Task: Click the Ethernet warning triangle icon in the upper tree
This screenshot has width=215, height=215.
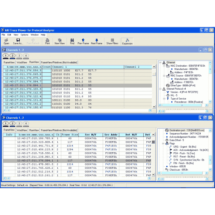Action: click(x=164, y=62)
